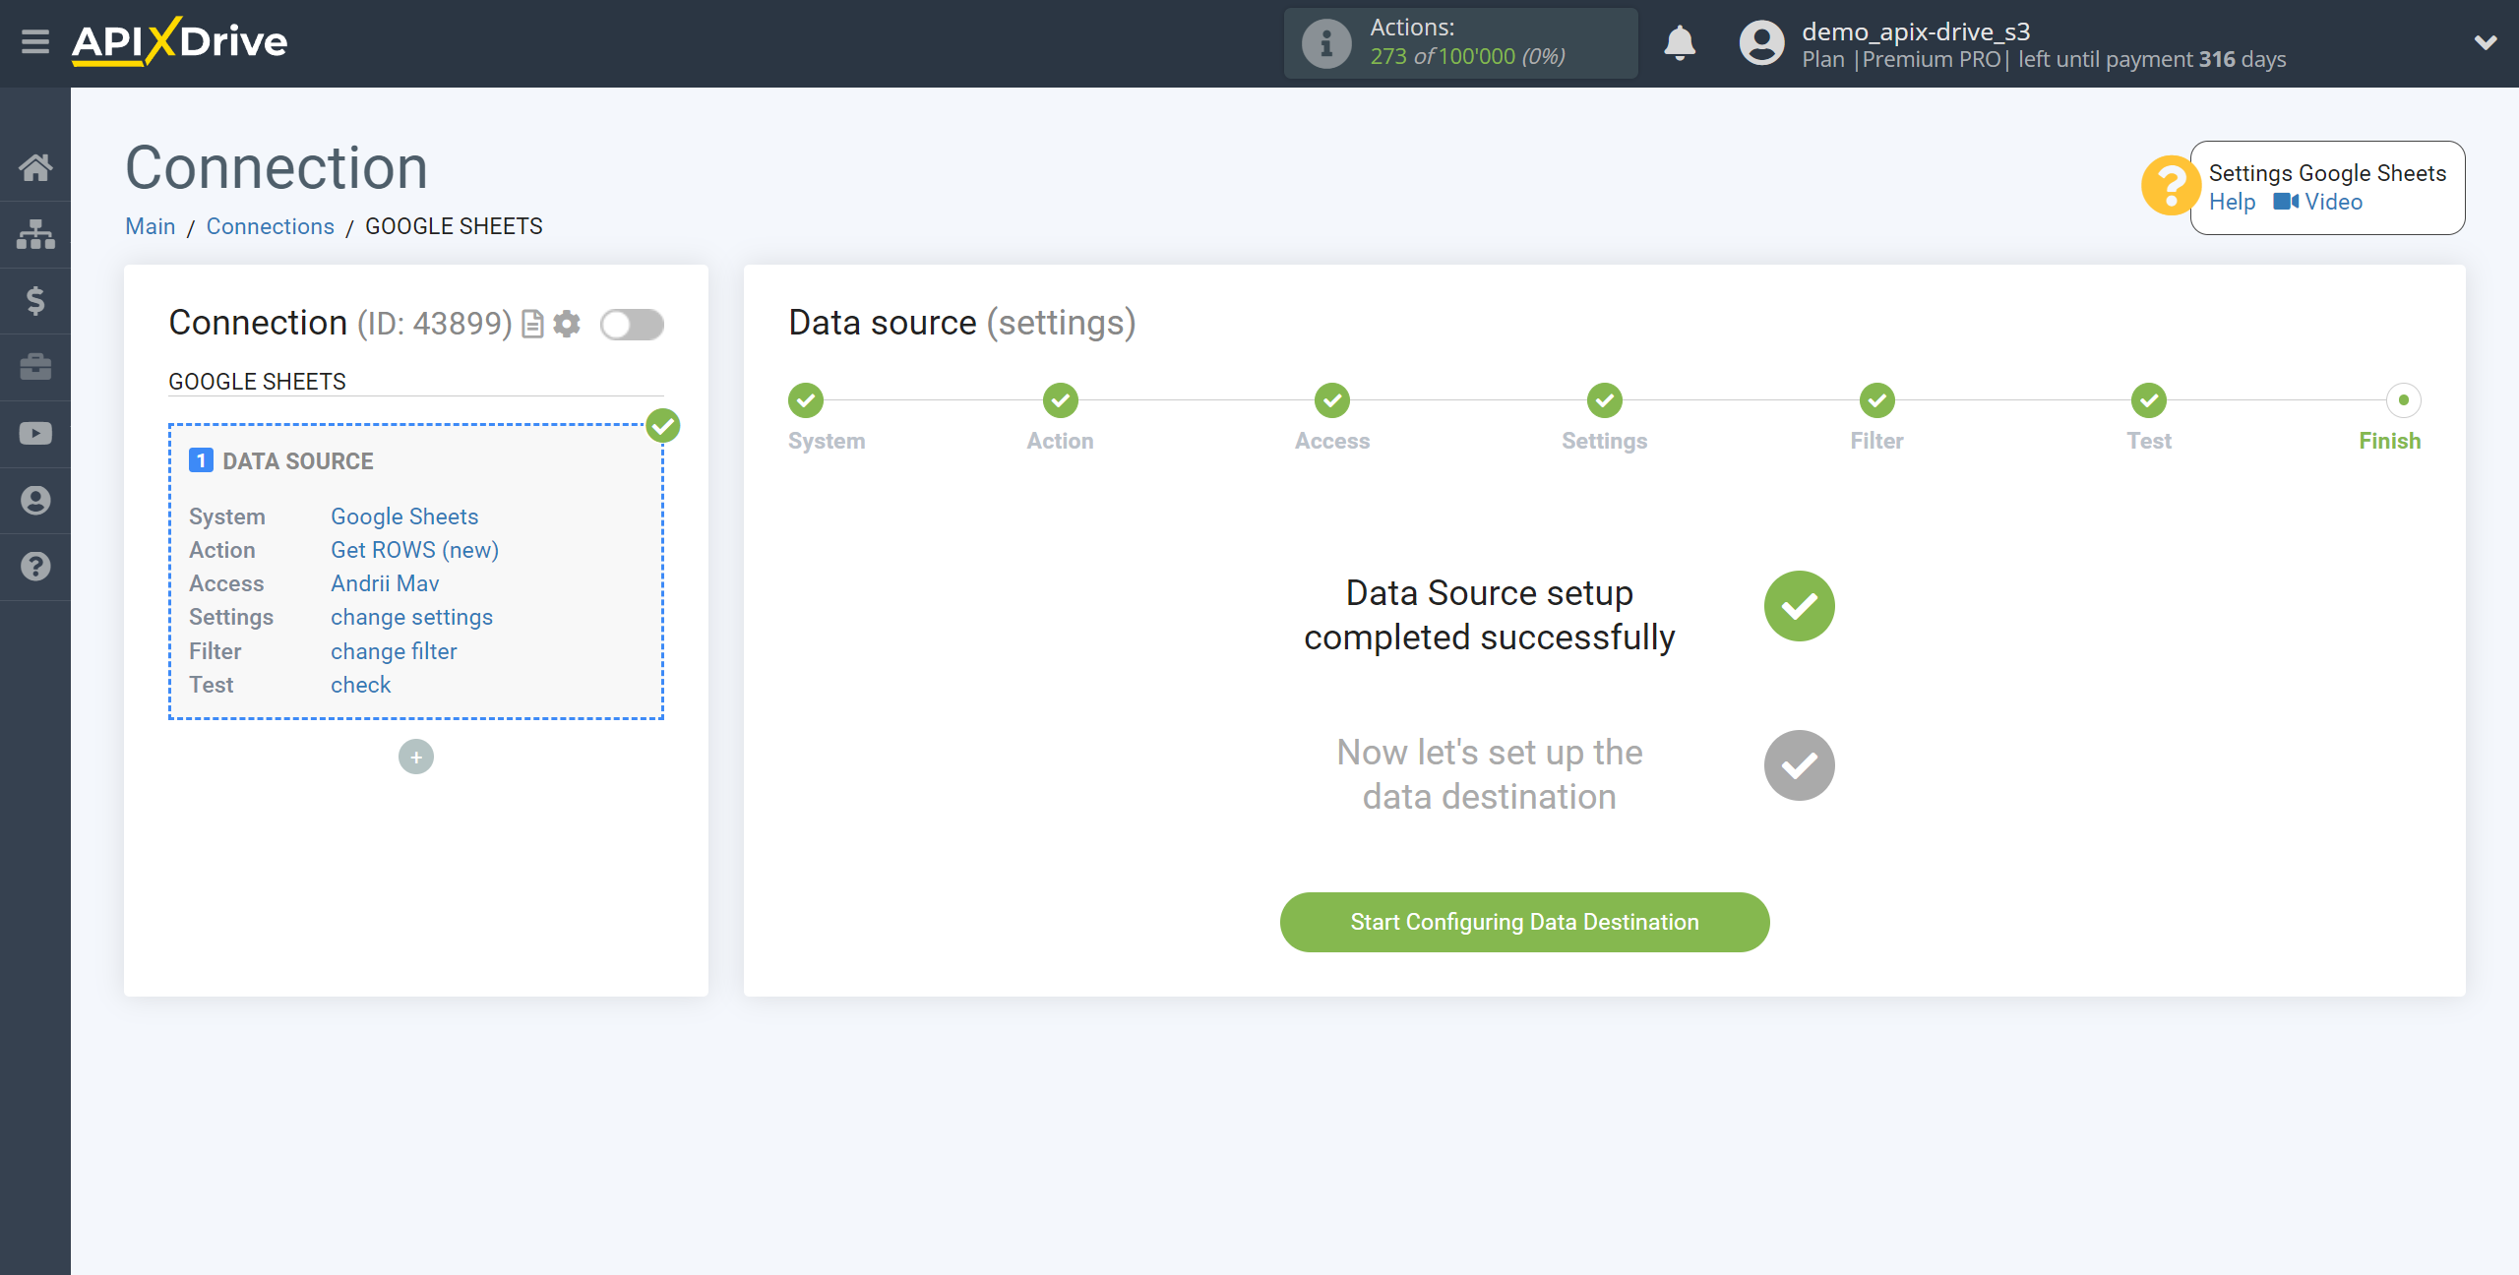Expand the actions info tooltip dropdown
This screenshot has height=1275, width=2519.
(1321, 44)
